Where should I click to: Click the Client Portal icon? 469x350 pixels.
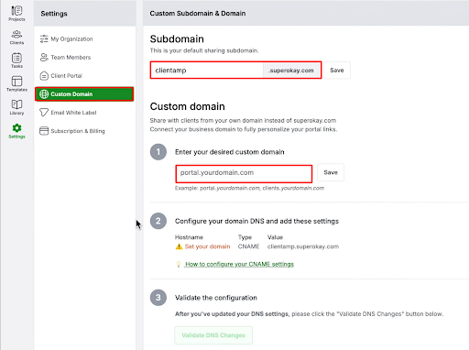pyautogui.click(x=44, y=75)
